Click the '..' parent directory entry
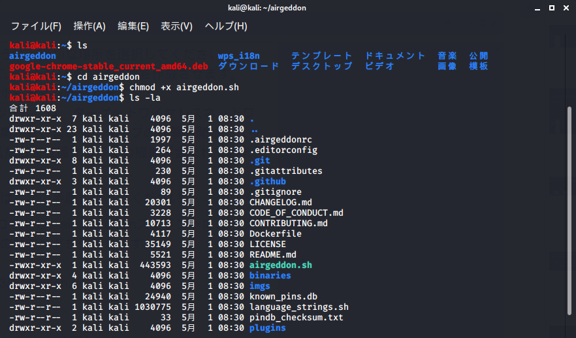The height and width of the screenshot is (338, 576). (253, 129)
